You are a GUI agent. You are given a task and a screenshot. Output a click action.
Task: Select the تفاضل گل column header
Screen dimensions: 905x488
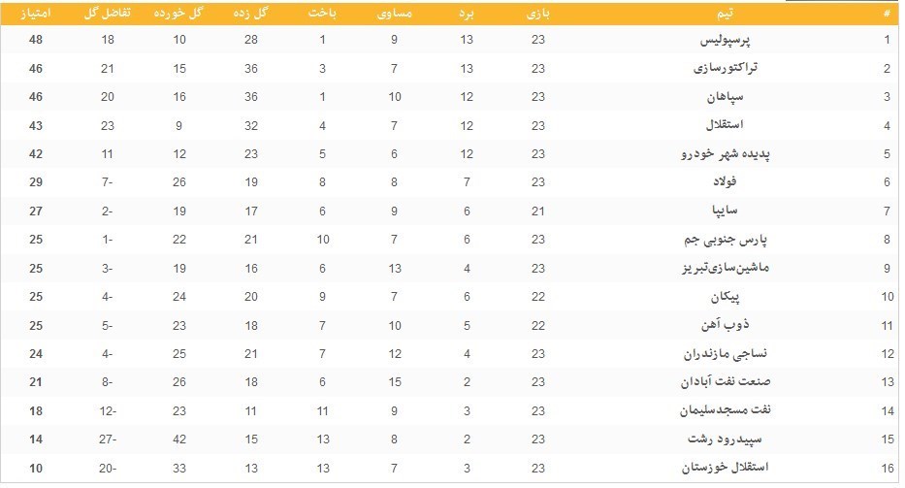(x=107, y=13)
